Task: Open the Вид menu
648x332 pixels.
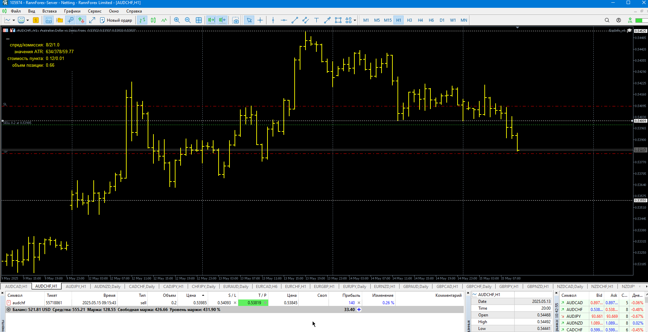Action: tap(32, 11)
